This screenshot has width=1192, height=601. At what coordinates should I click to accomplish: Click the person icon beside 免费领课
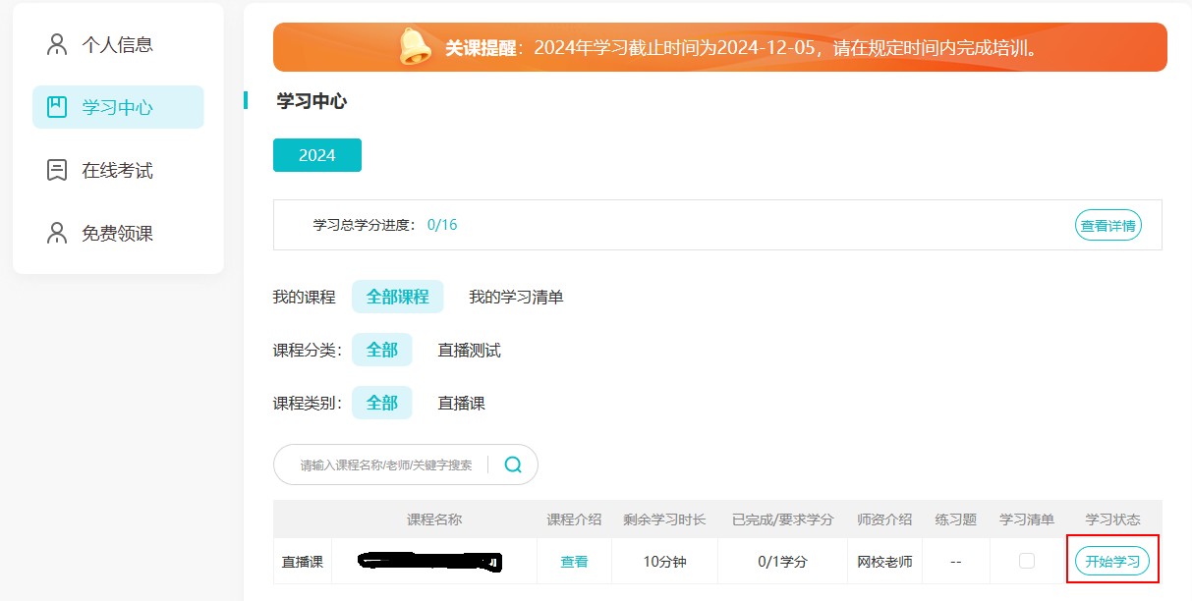click(55, 233)
